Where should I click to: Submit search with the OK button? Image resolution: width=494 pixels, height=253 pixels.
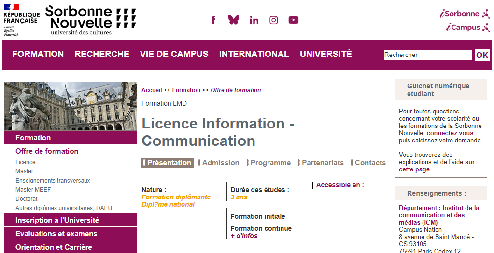click(482, 55)
